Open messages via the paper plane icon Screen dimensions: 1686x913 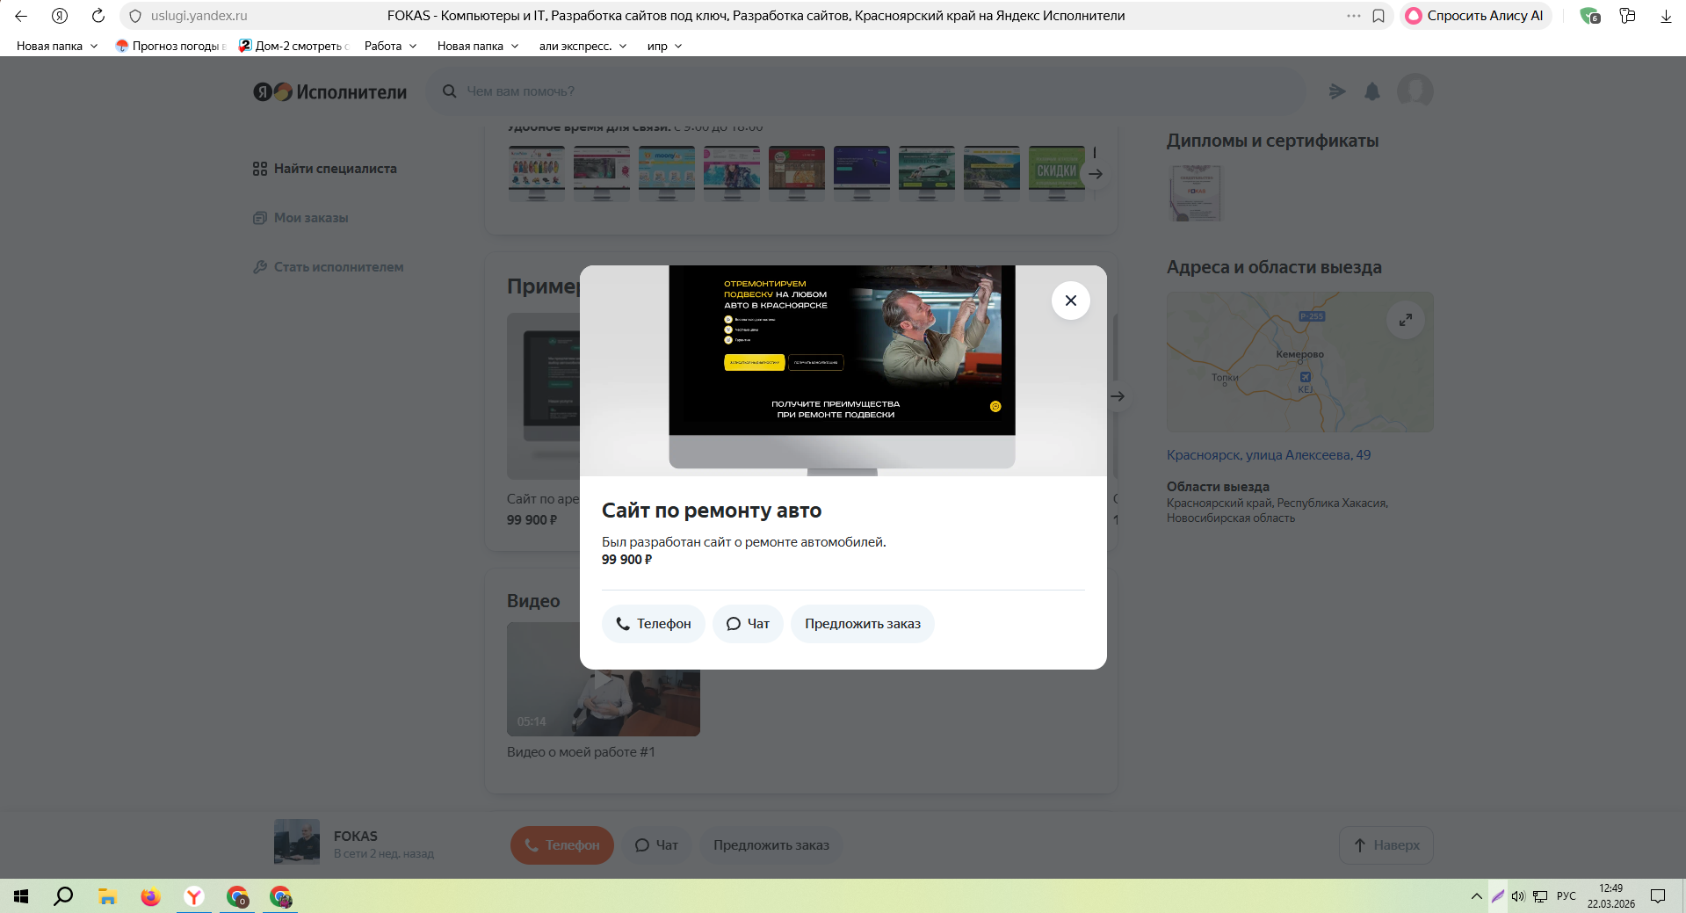point(1337,91)
